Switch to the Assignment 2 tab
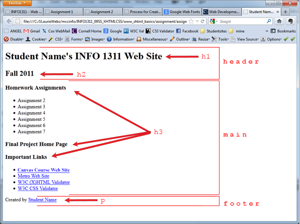 [103, 12]
